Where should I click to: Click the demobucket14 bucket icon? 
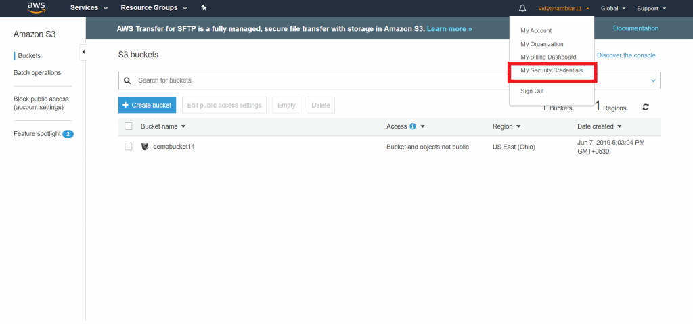tap(145, 146)
